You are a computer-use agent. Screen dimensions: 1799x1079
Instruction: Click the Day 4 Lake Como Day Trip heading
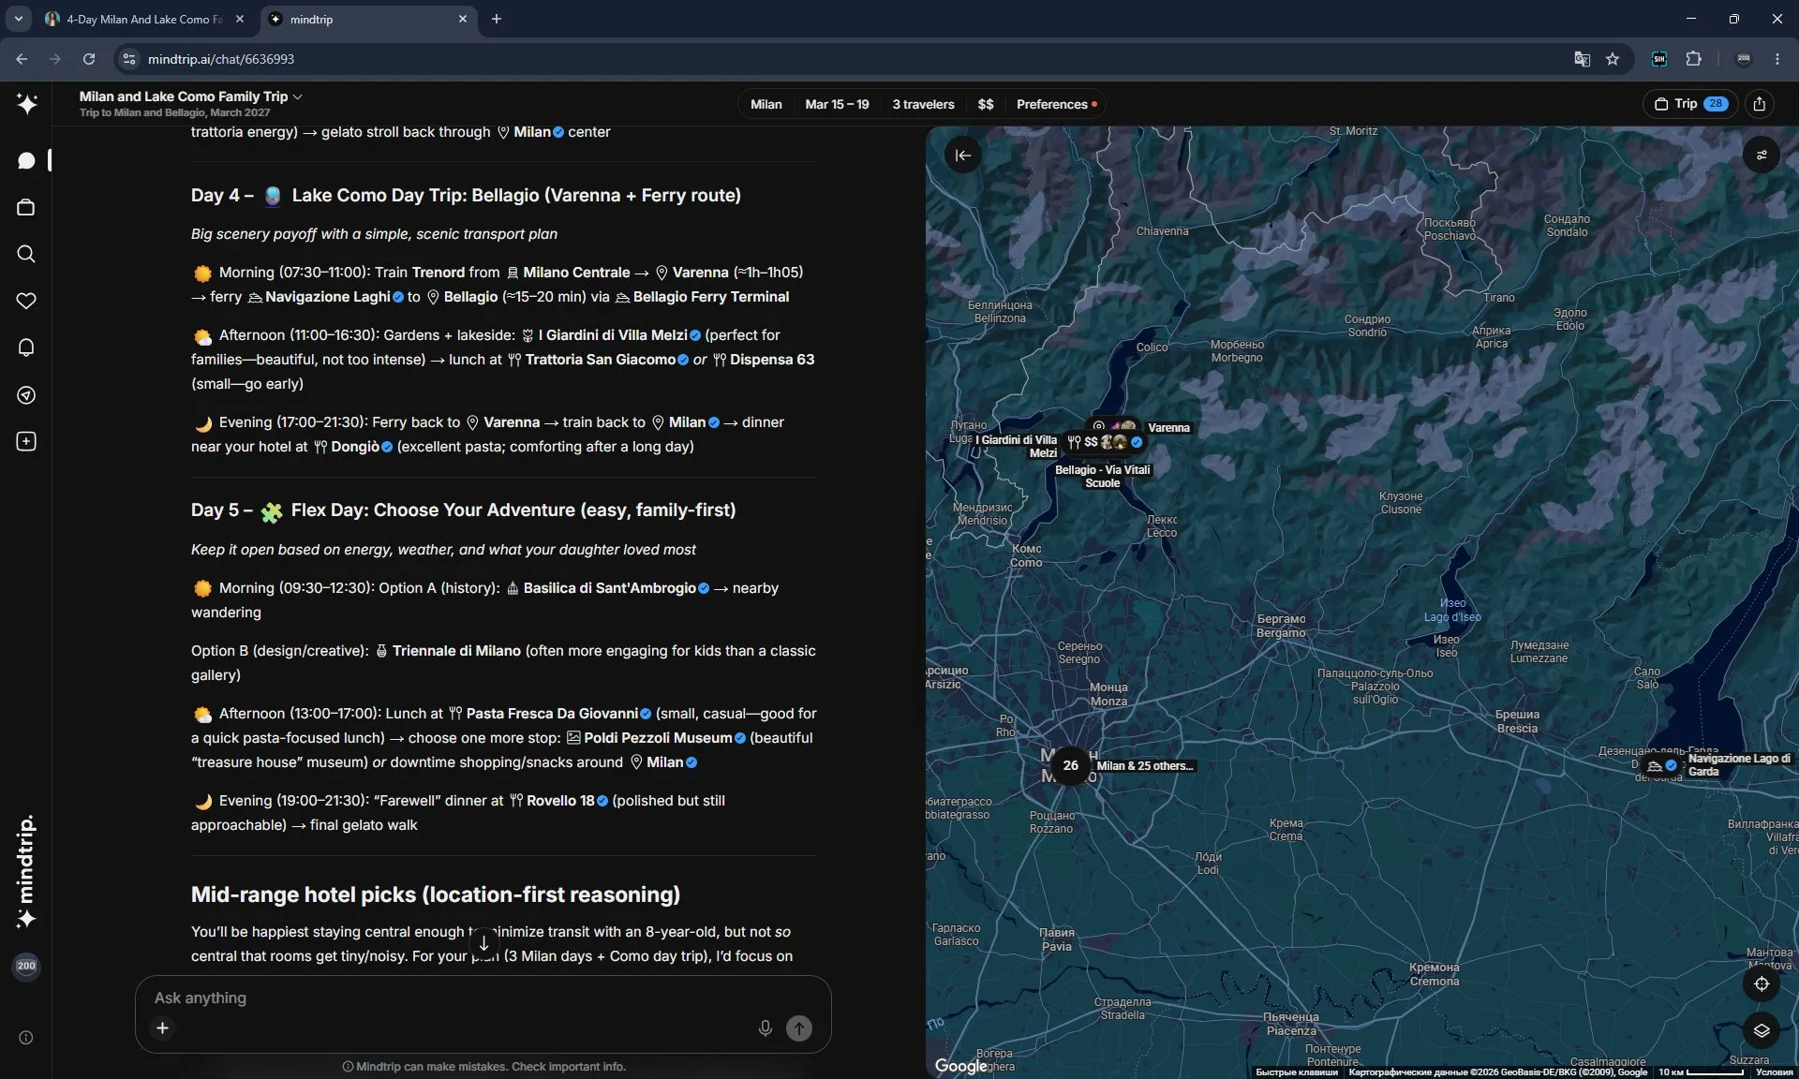[466, 196]
